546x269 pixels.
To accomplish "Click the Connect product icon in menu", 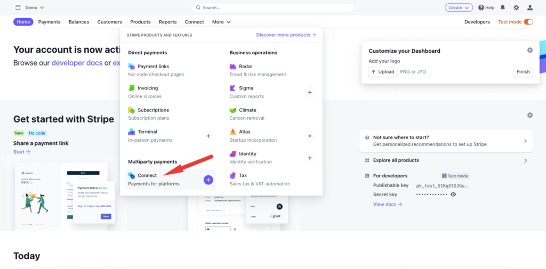I will (x=131, y=175).
